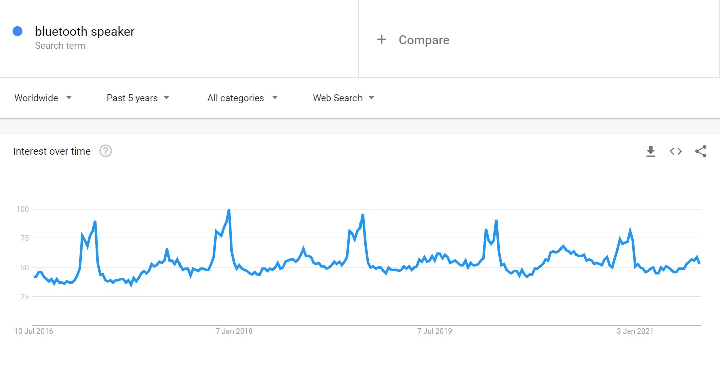720x374 pixels.
Task: Click the 7 Jul 2019 axis label
Action: (x=435, y=331)
